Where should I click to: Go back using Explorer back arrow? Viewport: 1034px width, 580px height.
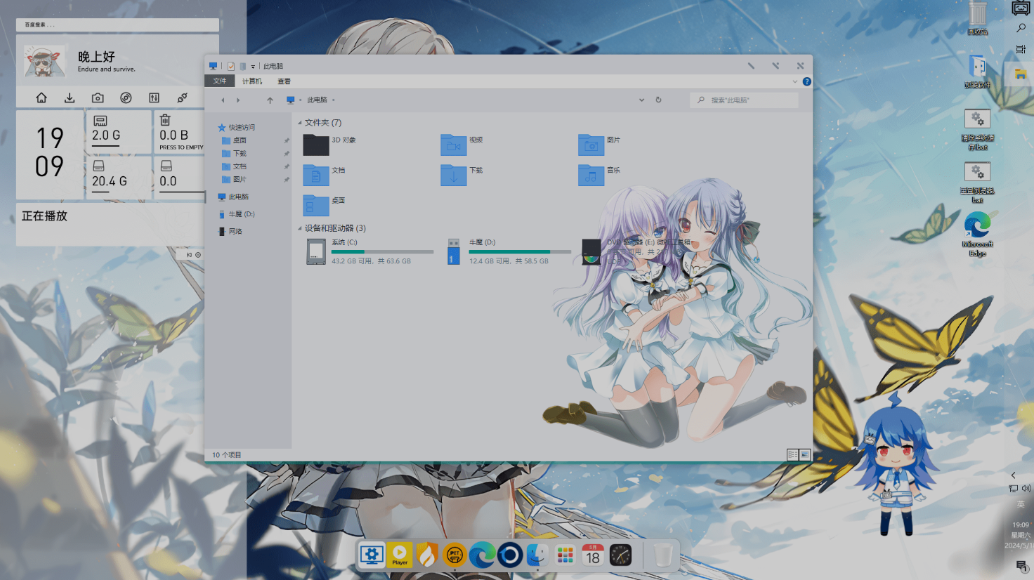coord(223,100)
